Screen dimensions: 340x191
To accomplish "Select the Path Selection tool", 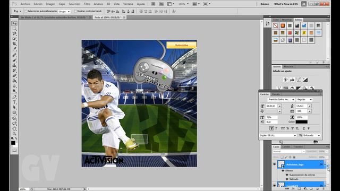I will coord(14,107).
